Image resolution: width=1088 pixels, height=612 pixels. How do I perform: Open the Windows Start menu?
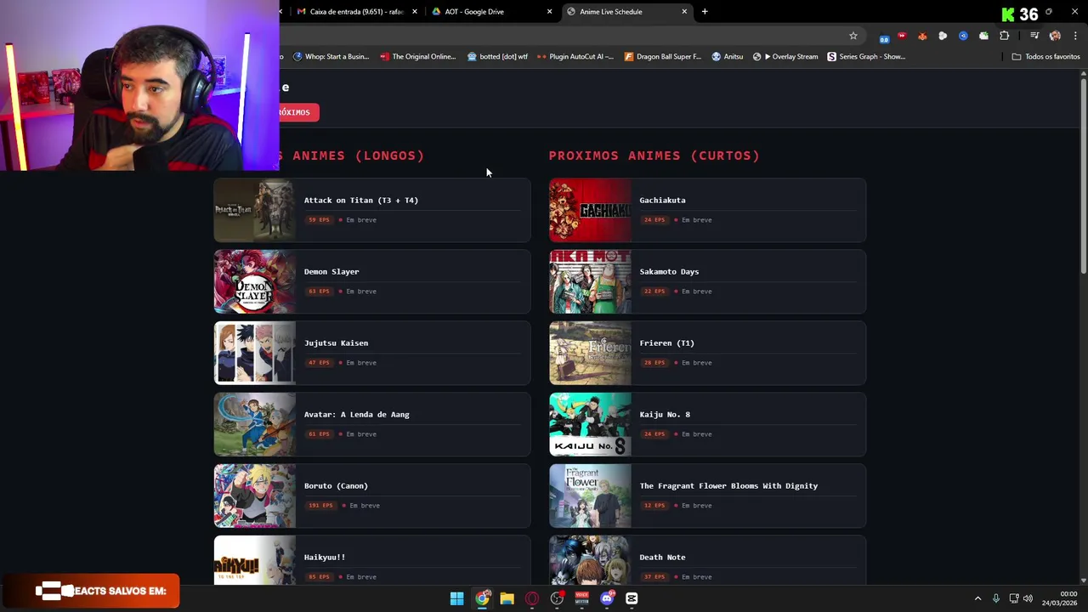[456, 598]
